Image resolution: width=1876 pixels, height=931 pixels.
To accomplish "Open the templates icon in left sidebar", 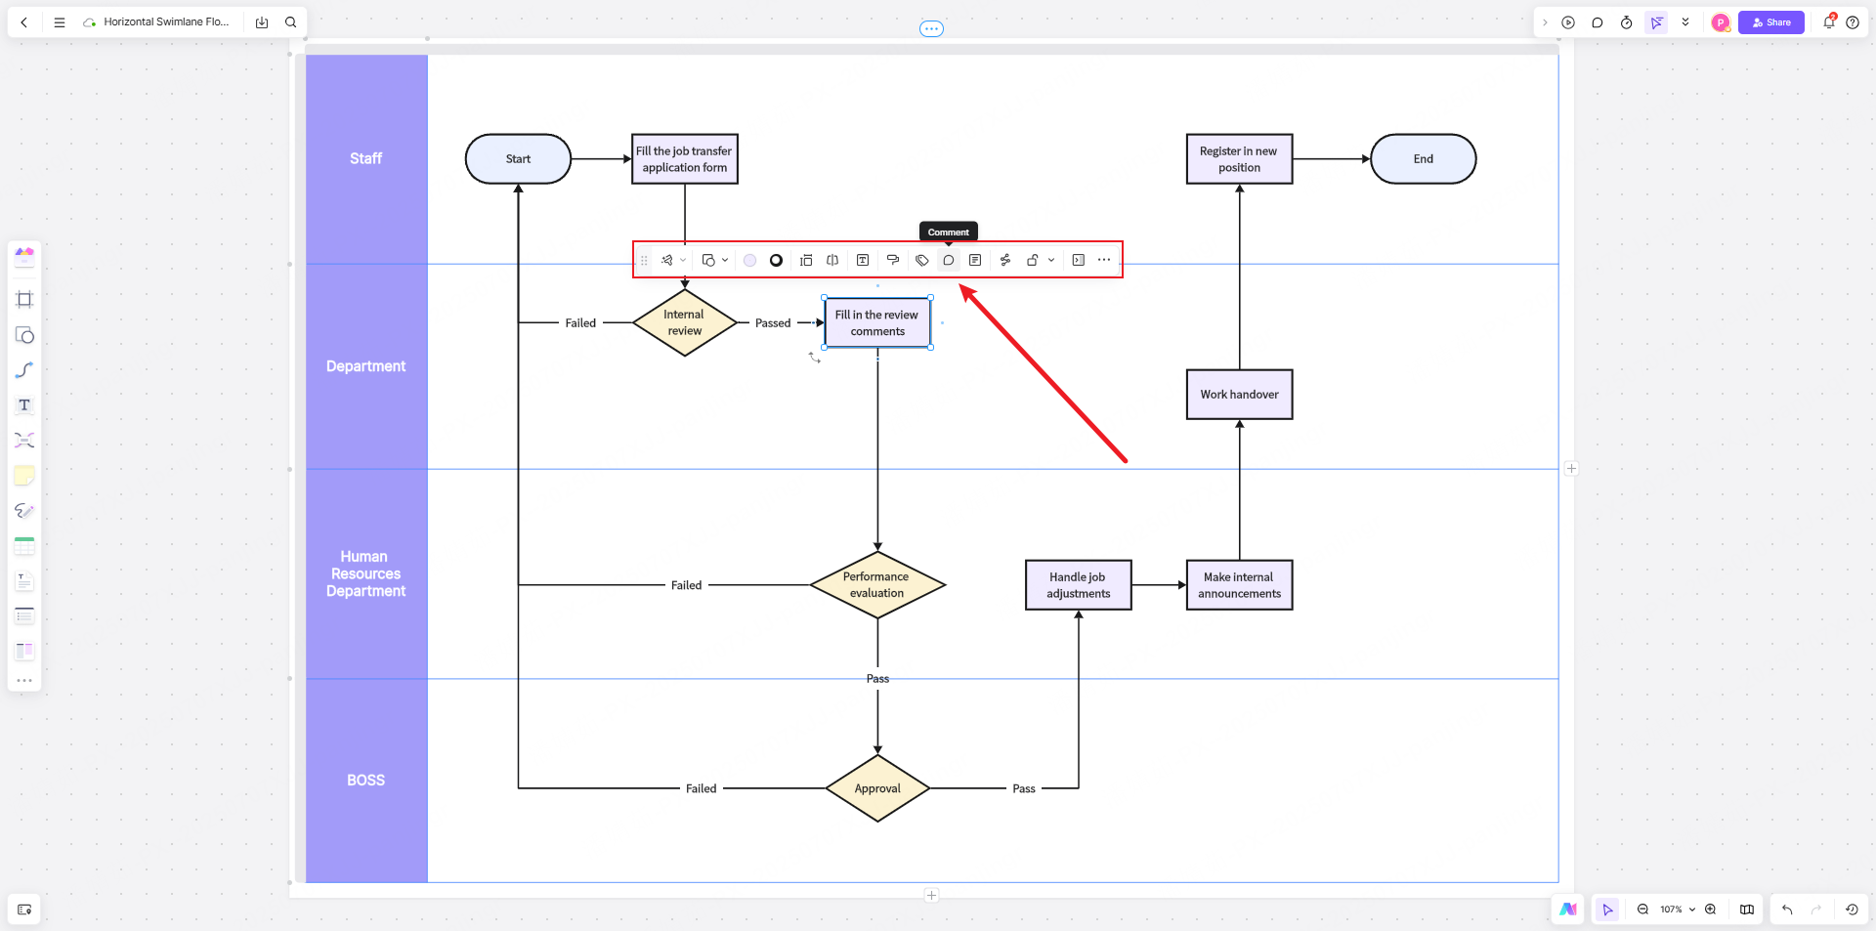I will point(24,257).
